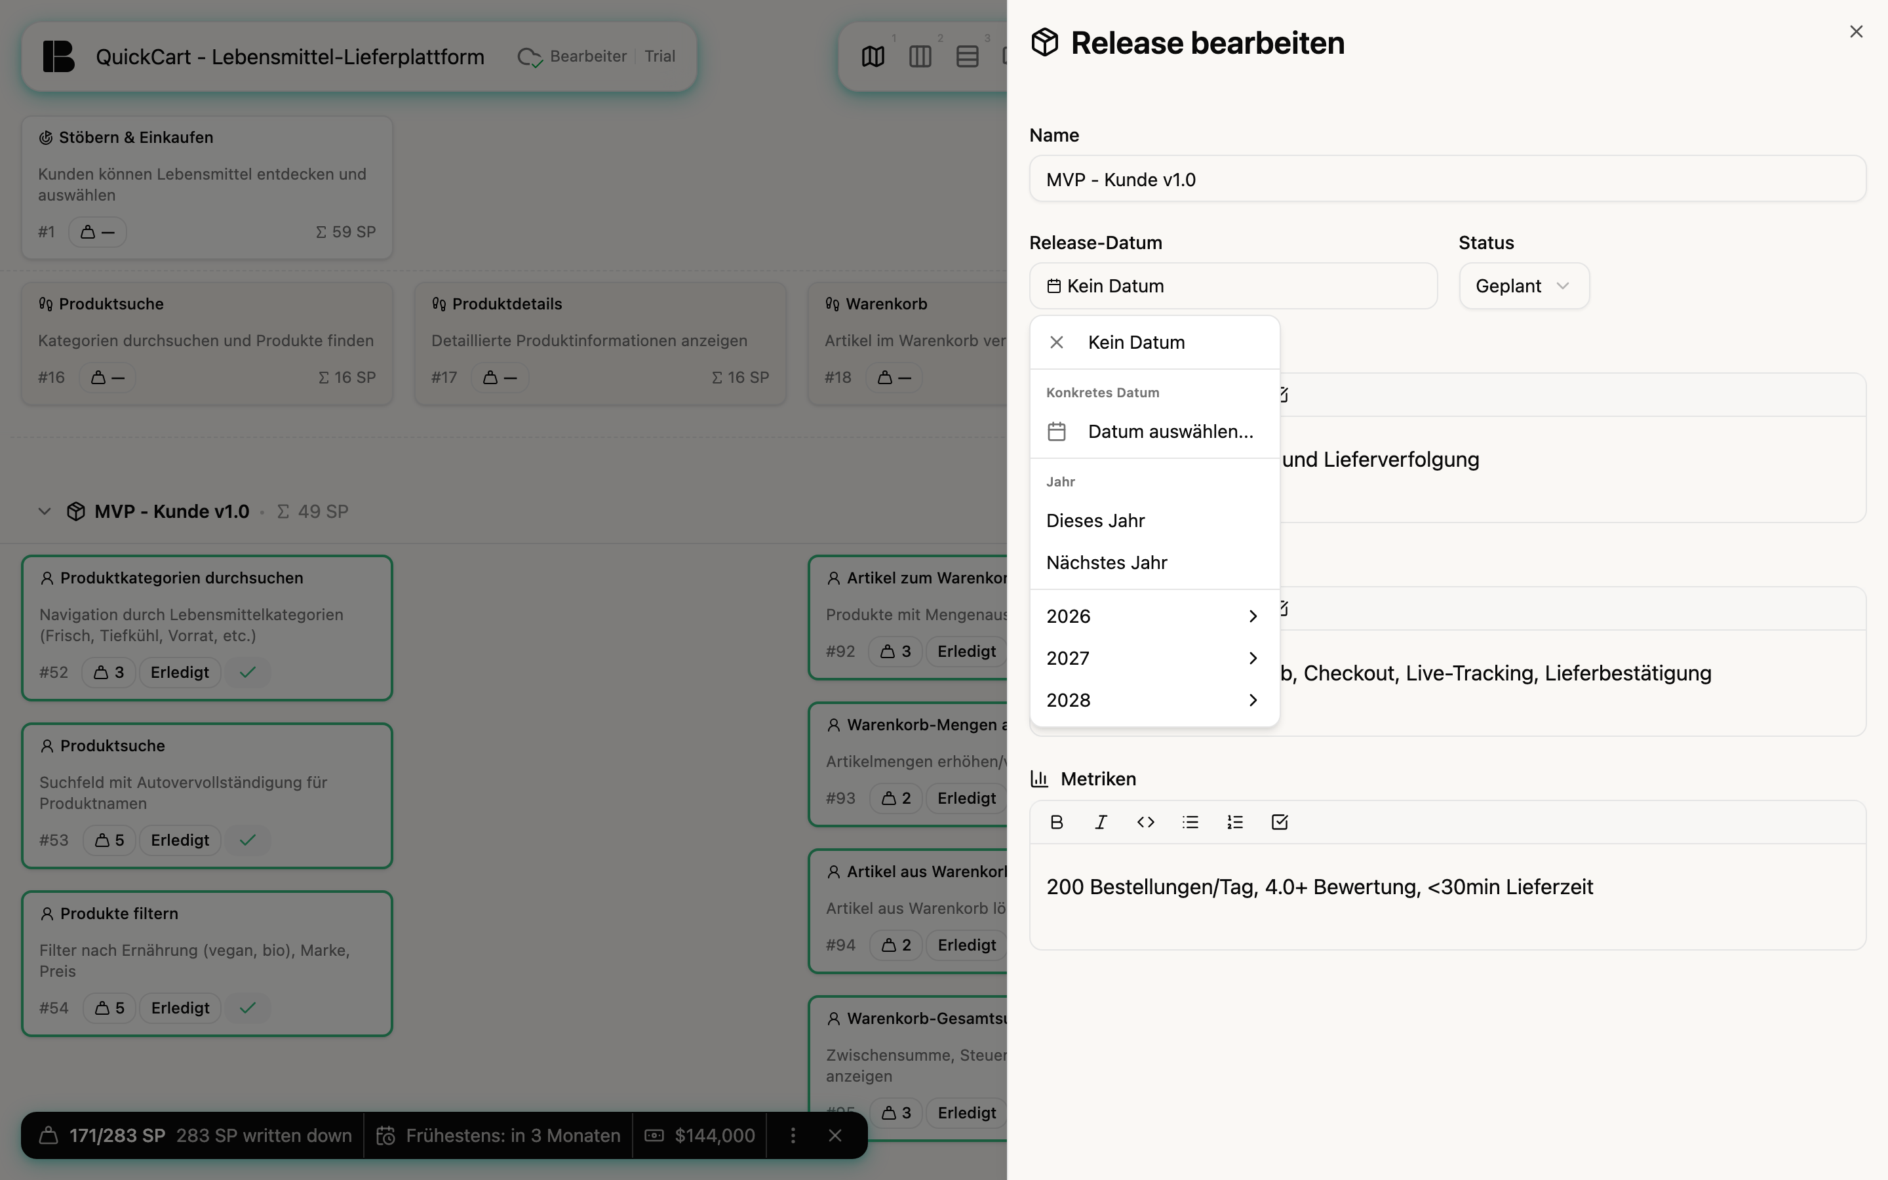Image resolution: width=1888 pixels, height=1180 pixels.
Task: Click the cloud sync status icon
Action: 530,57
